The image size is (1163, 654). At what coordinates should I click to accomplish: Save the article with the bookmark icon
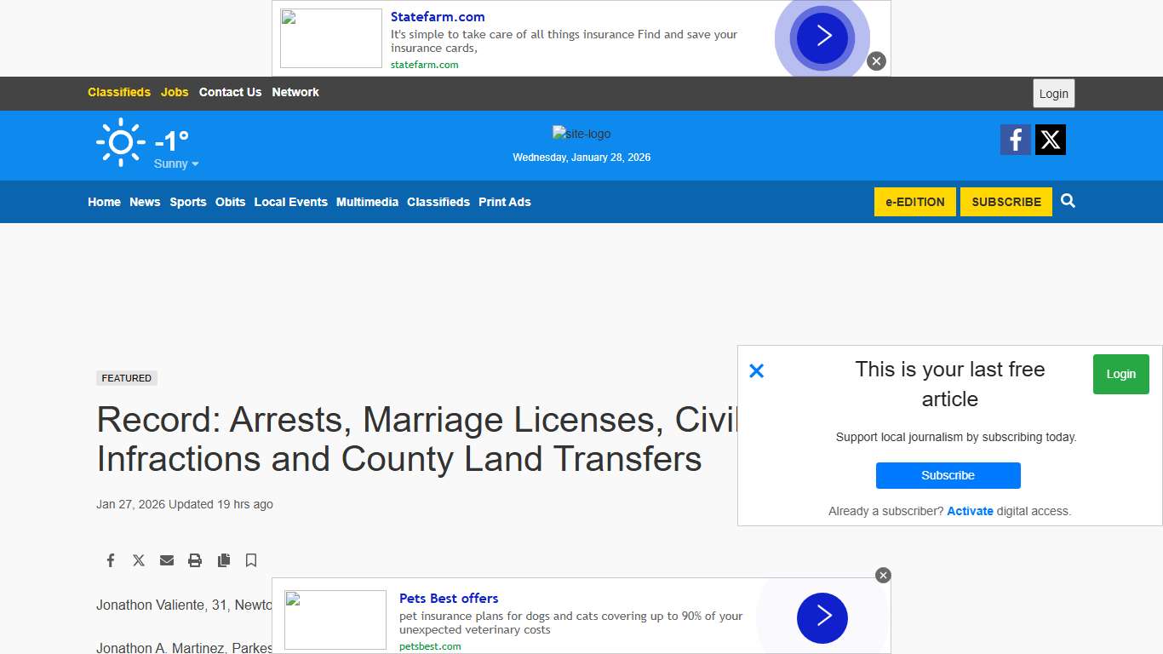[251, 560]
